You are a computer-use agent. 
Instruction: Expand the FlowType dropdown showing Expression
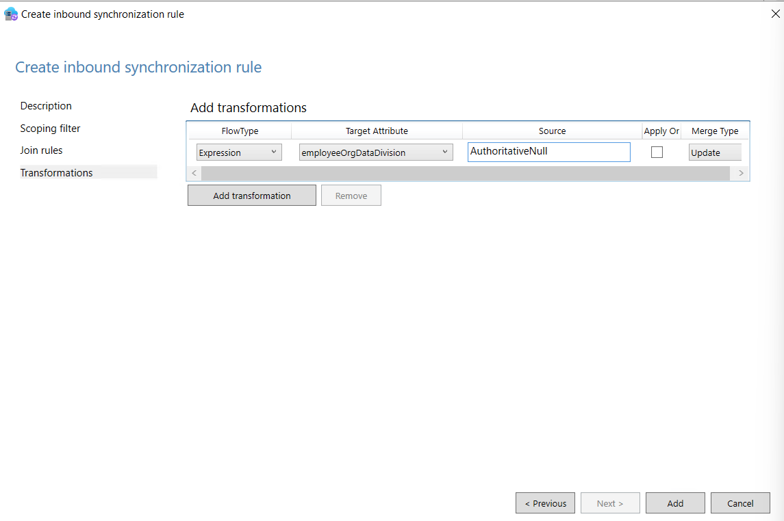point(239,152)
